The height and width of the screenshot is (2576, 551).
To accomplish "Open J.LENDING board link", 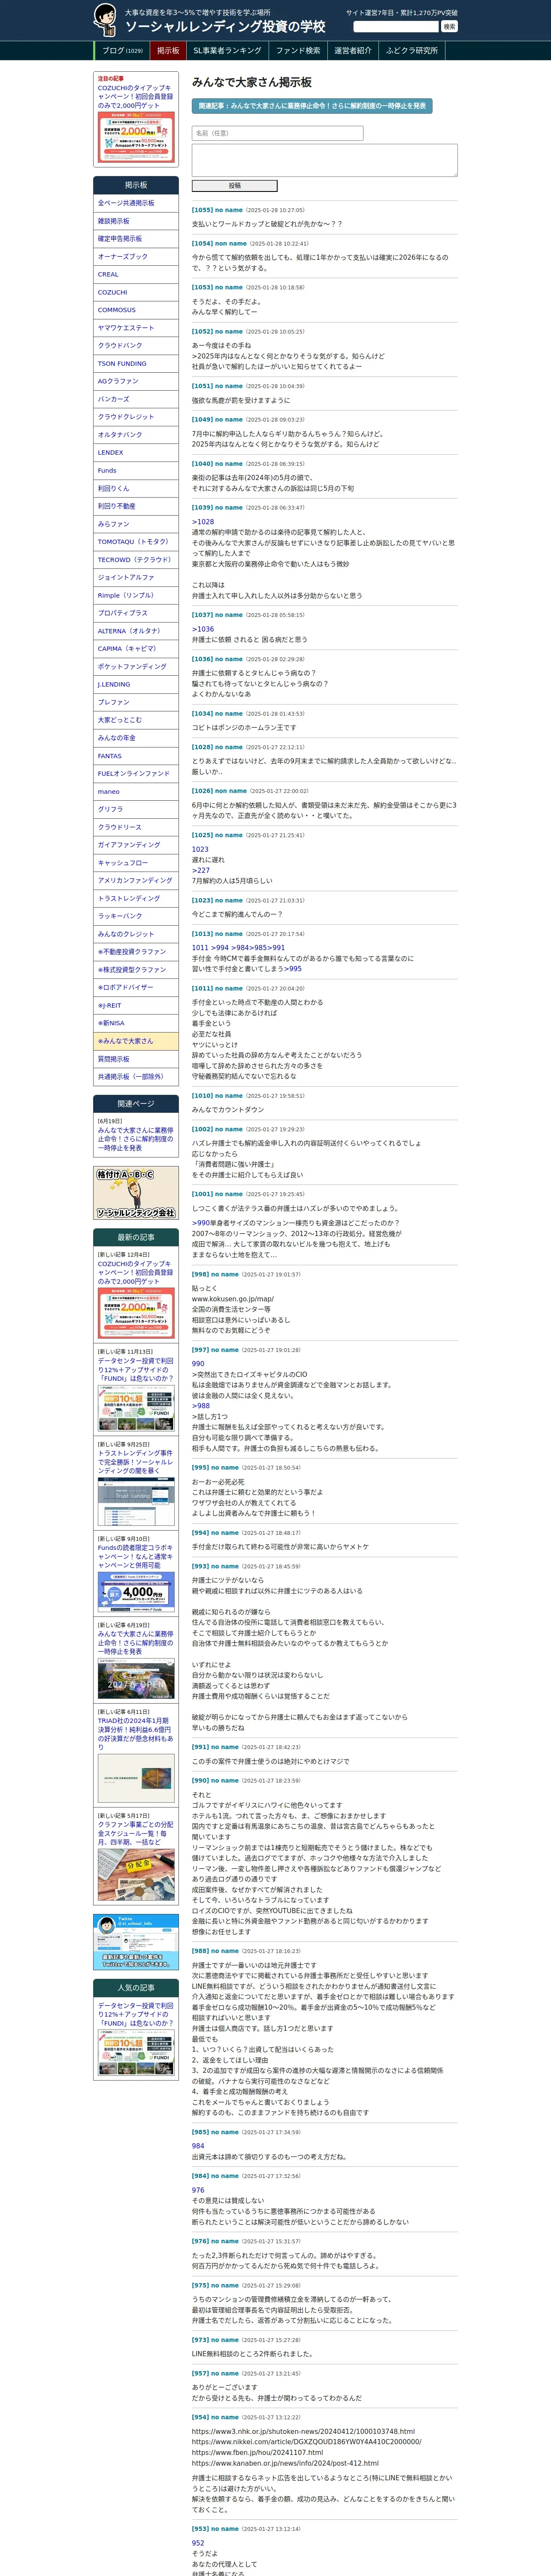I will (x=136, y=685).
